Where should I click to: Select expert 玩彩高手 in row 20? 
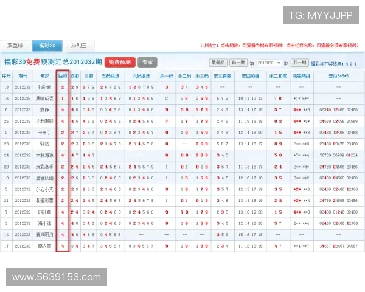[44, 167]
